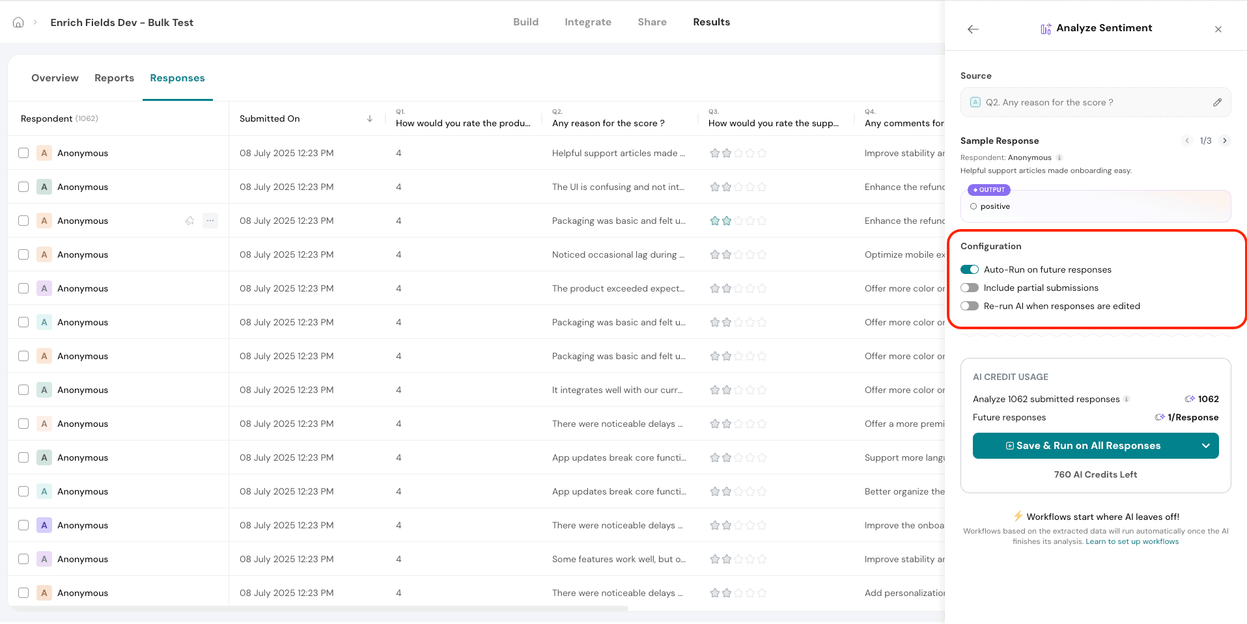Open the three-dot menu on third row
The height and width of the screenshot is (624, 1247).
[x=210, y=221]
